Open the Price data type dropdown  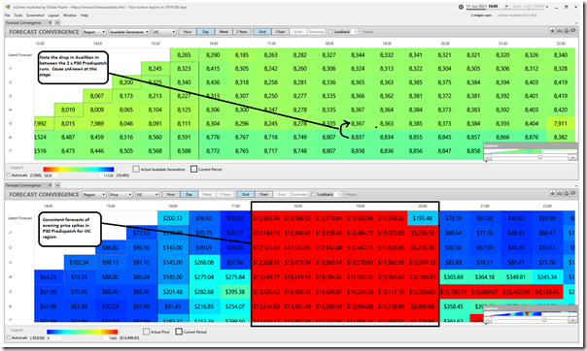pyautogui.click(x=121, y=195)
